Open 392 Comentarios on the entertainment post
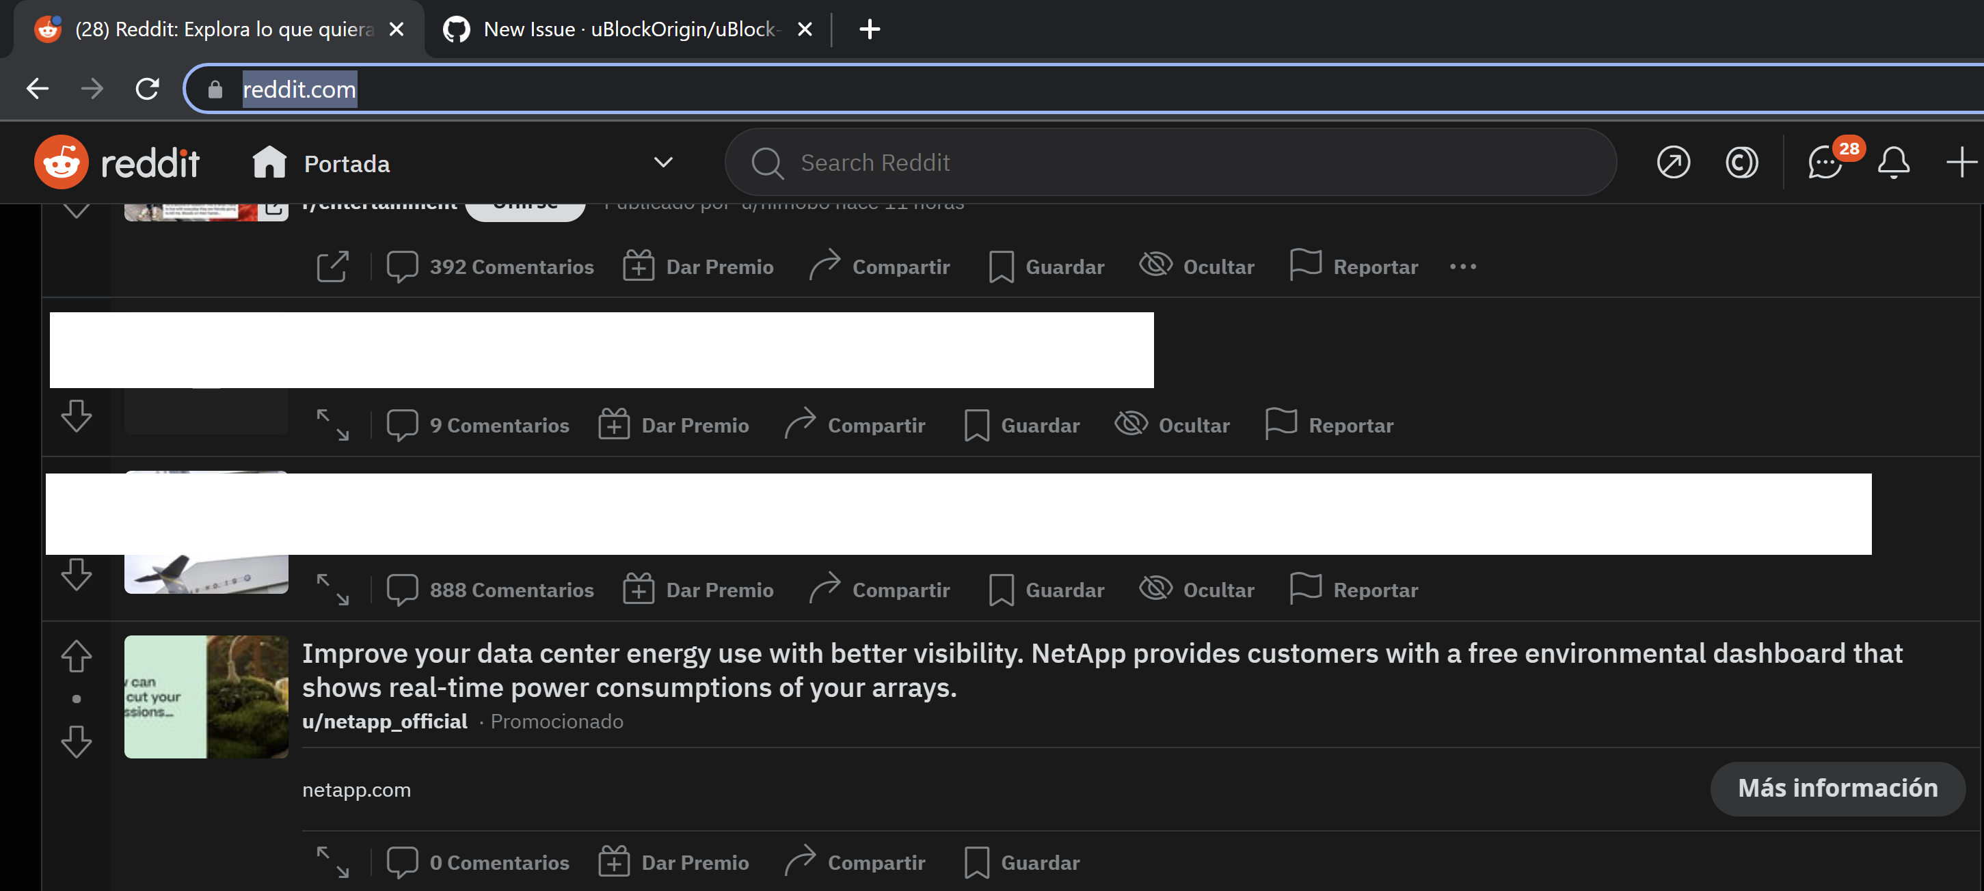The image size is (1984, 891). 490,266
